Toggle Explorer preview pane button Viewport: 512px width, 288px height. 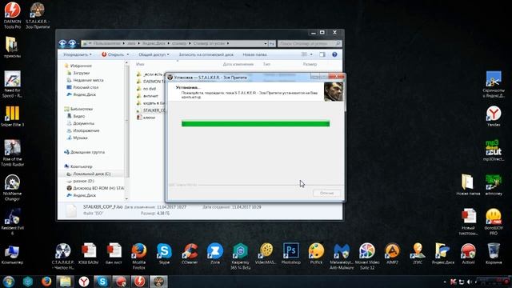pos(322,54)
